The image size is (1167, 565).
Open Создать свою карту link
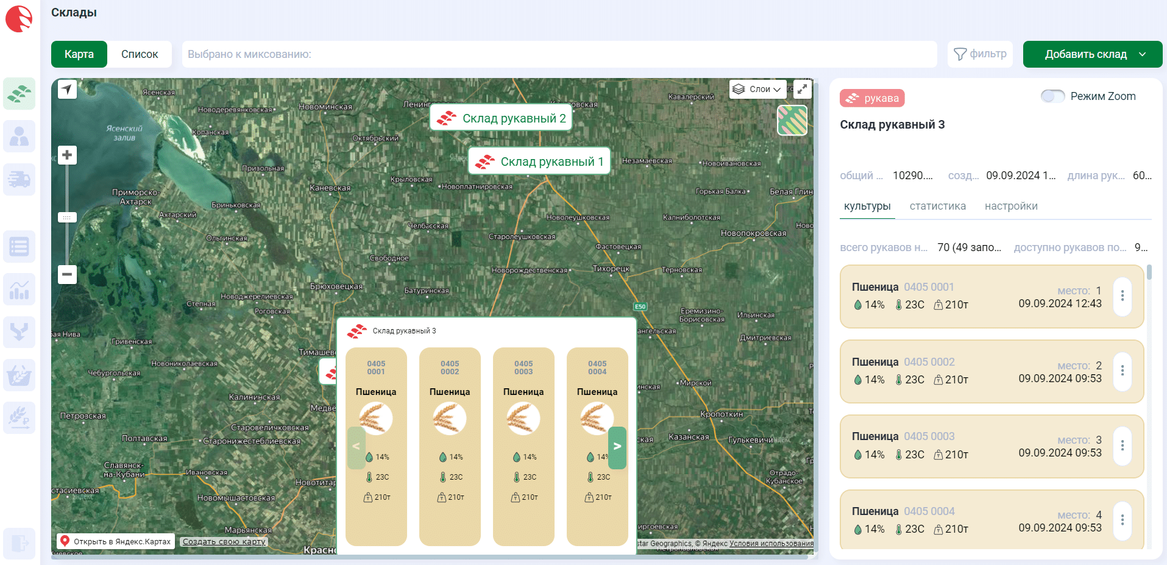(224, 541)
